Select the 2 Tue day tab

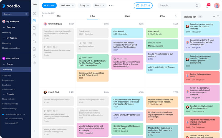pos(93,16)
